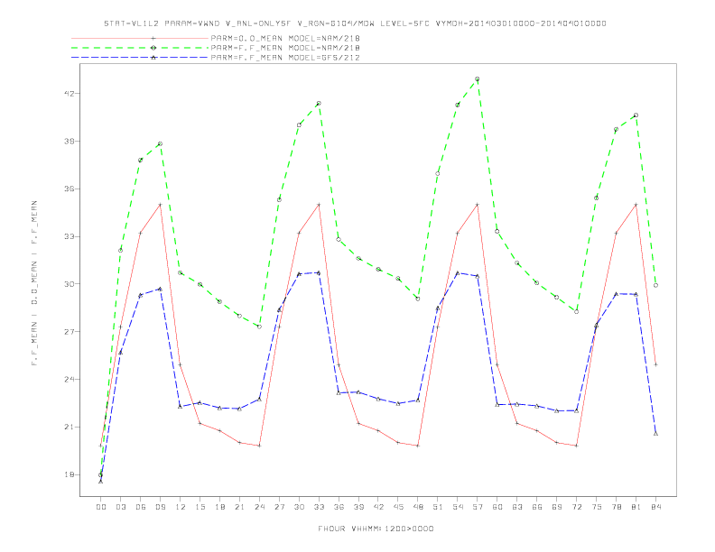715x552 pixels.
Task: Click y-axis tick label 33
Action: 69,236
